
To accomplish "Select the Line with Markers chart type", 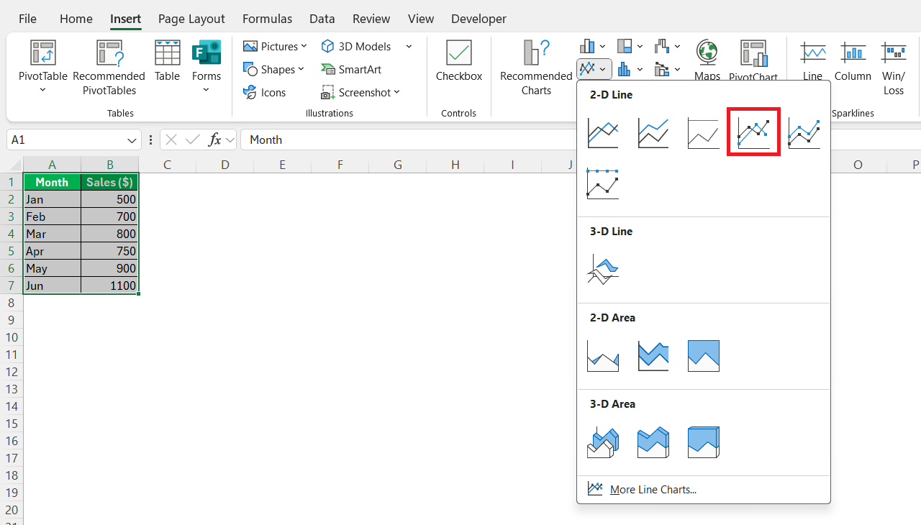I will coord(753,132).
